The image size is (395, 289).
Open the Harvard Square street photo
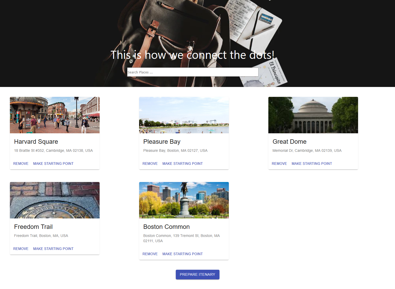point(55,115)
